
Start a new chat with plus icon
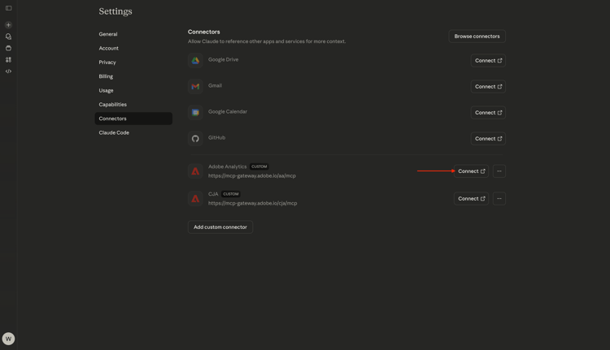pyautogui.click(x=9, y=25)
